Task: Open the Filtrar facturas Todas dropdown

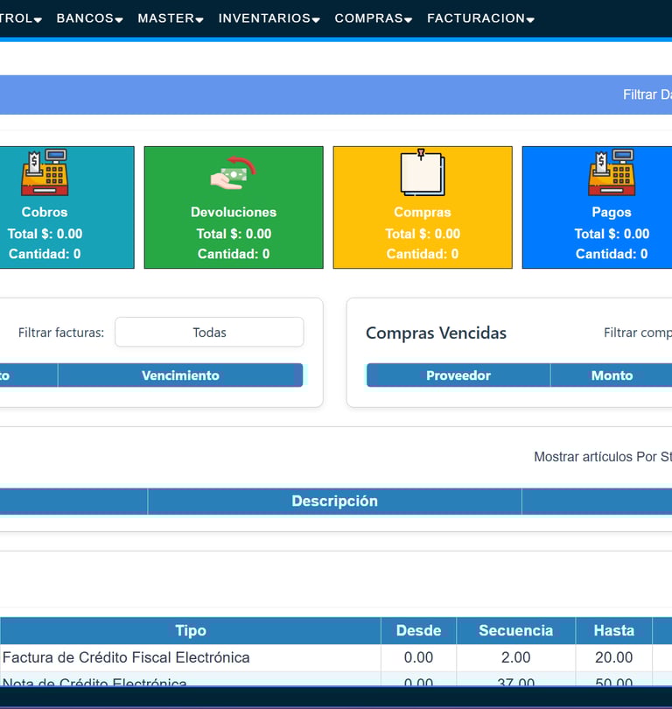Action: (x=209, y=333)
